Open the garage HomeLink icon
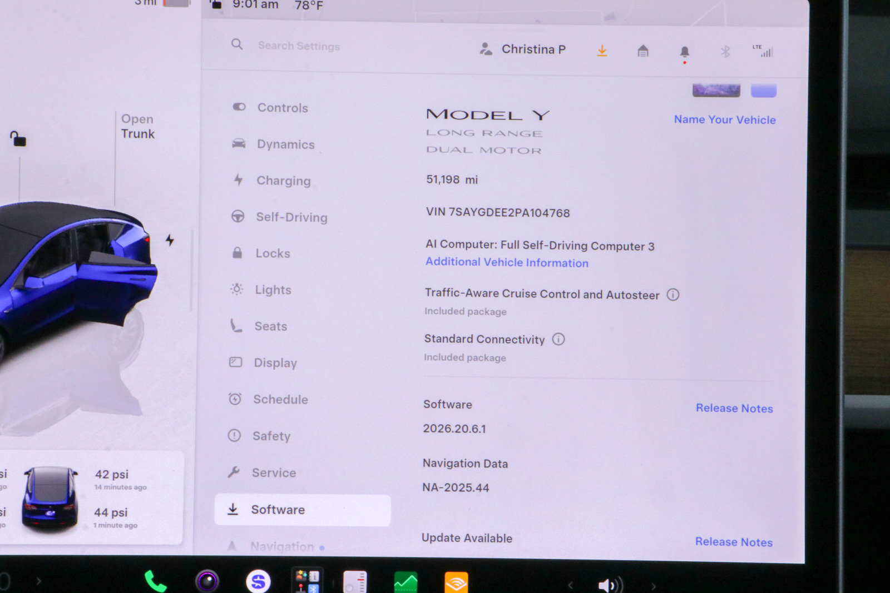Image resolution: width=890 pixels, height=593 pixels. pyautogui.click(x=643, y=51)
